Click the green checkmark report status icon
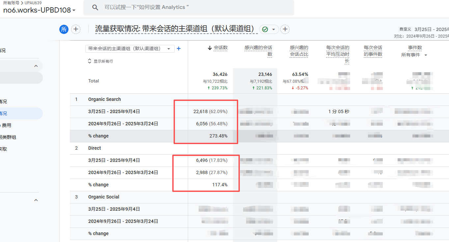Screen dimensions: 449x242 pyautogui.click(x=265, y=29)
